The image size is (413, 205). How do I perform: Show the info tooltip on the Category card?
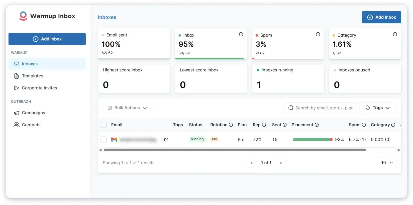click(x=395, y=34)
